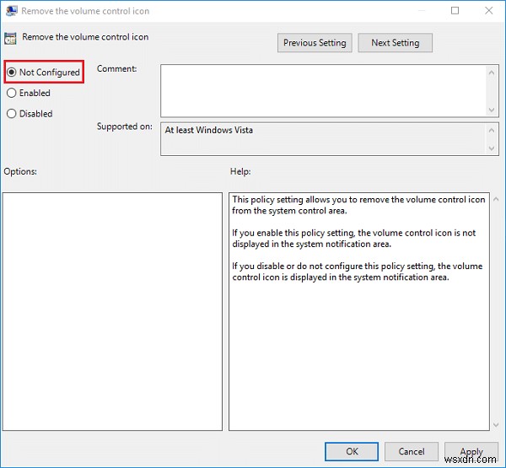Go to Previous Setting

coord(315,43)
